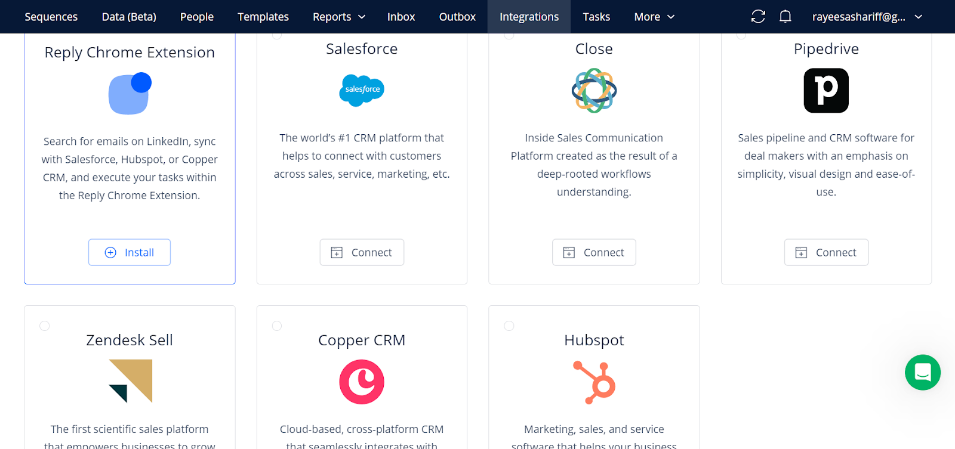The image size is (955, 449).
Task: Expand the More menu
Action: coord(654,17)
